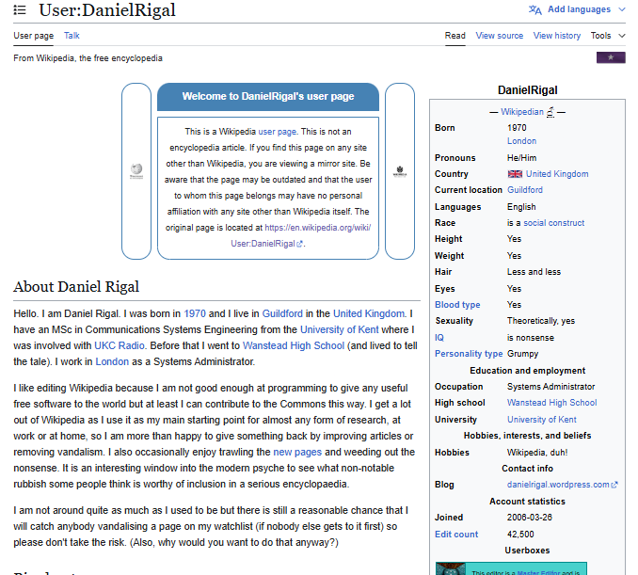Open Guildford link in biography paragraph
638x575 pixels.
tap(282, 313)
